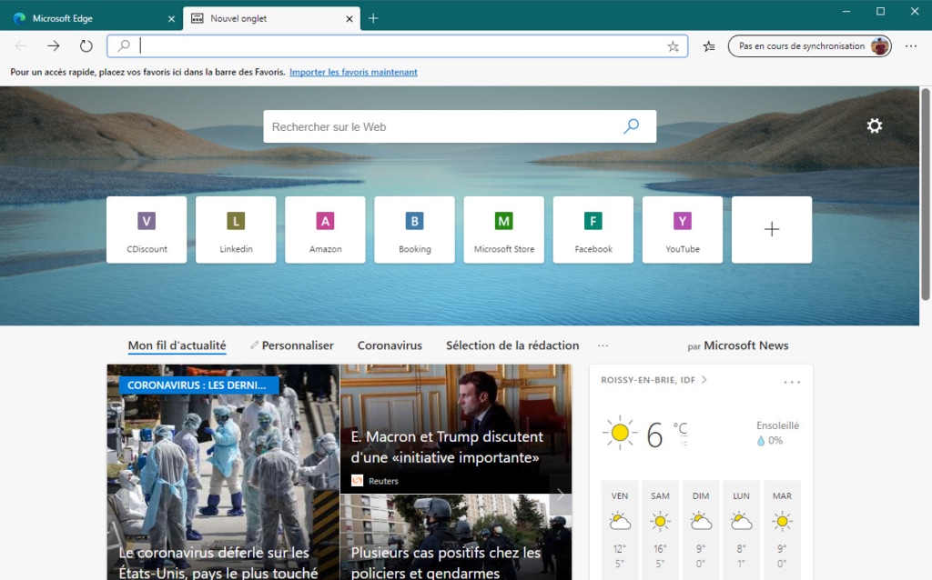932x580 pixels.
Task: Open the Linkedin quick link tile
Action: click(x=236, y=230)
